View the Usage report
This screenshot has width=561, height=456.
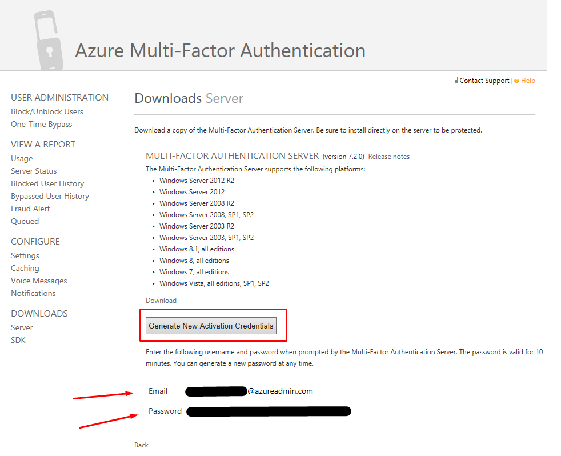(22, 158)
